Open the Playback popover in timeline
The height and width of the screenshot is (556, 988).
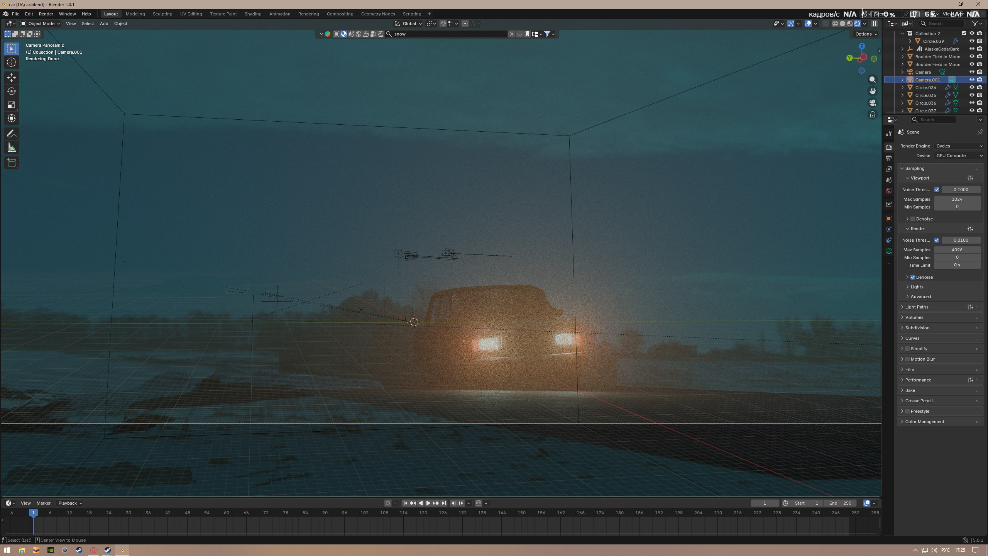pos(70,503)
